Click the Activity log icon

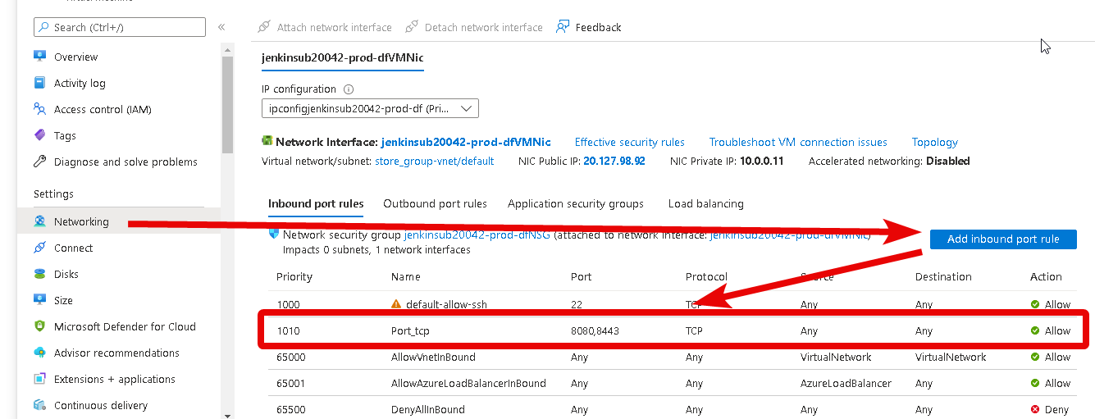point(39,83)
